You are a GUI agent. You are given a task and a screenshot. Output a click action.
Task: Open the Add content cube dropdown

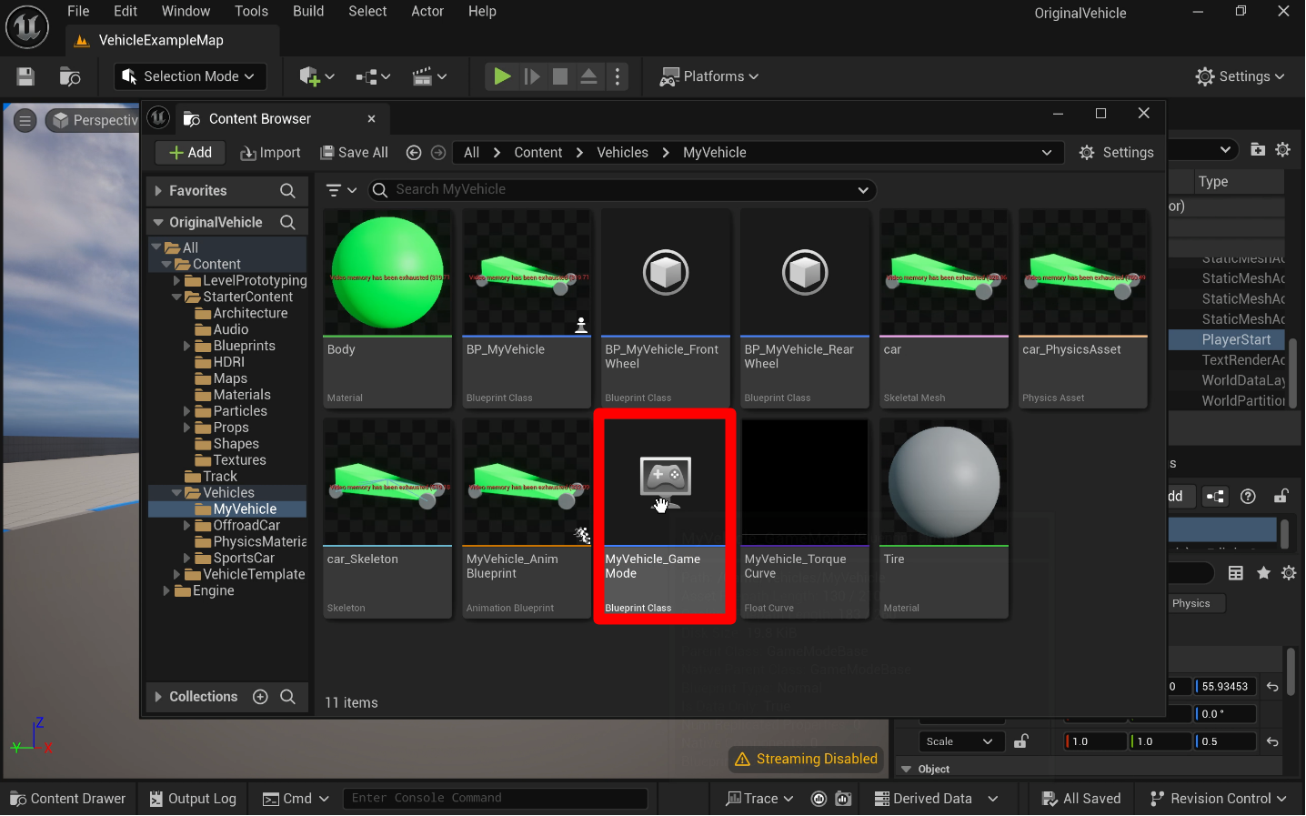(317, 76)
